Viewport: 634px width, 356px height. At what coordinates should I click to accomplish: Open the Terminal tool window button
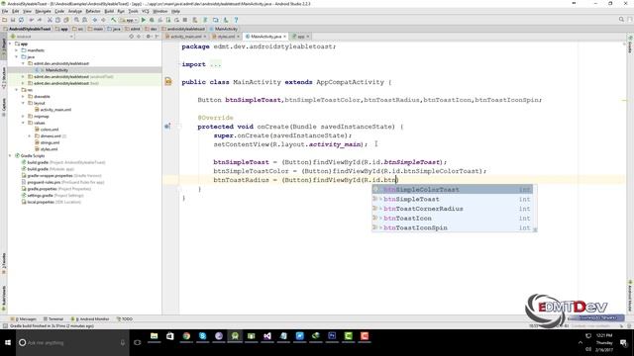[x=53, y=318]
